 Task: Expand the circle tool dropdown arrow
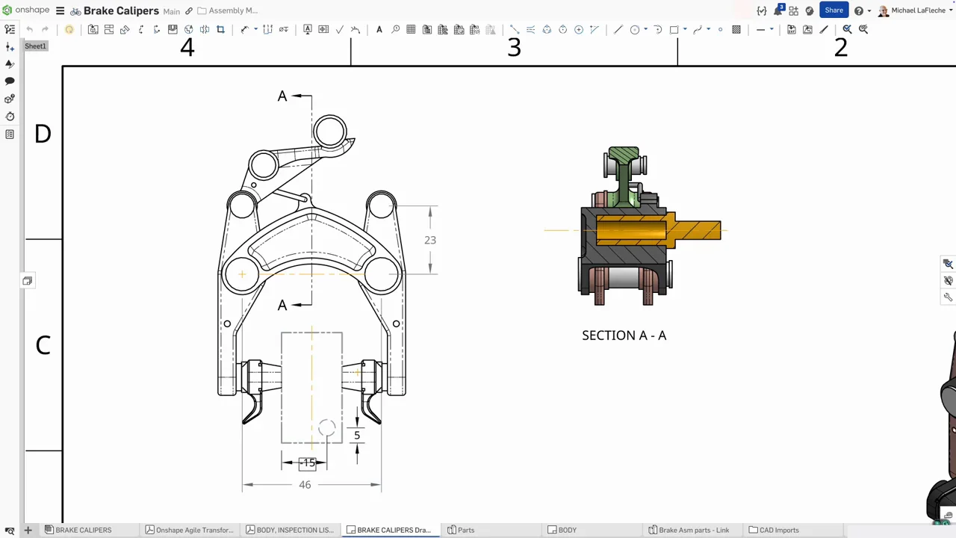[x=645, y=30]
